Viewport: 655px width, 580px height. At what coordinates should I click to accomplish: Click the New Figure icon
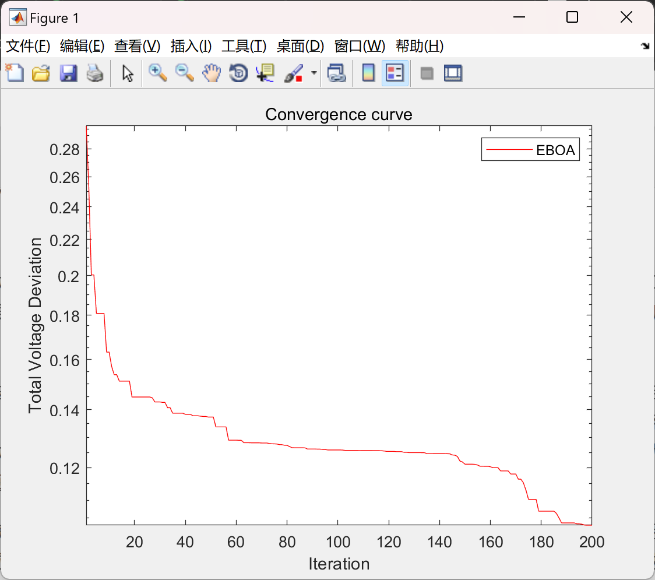coord(15,73)
